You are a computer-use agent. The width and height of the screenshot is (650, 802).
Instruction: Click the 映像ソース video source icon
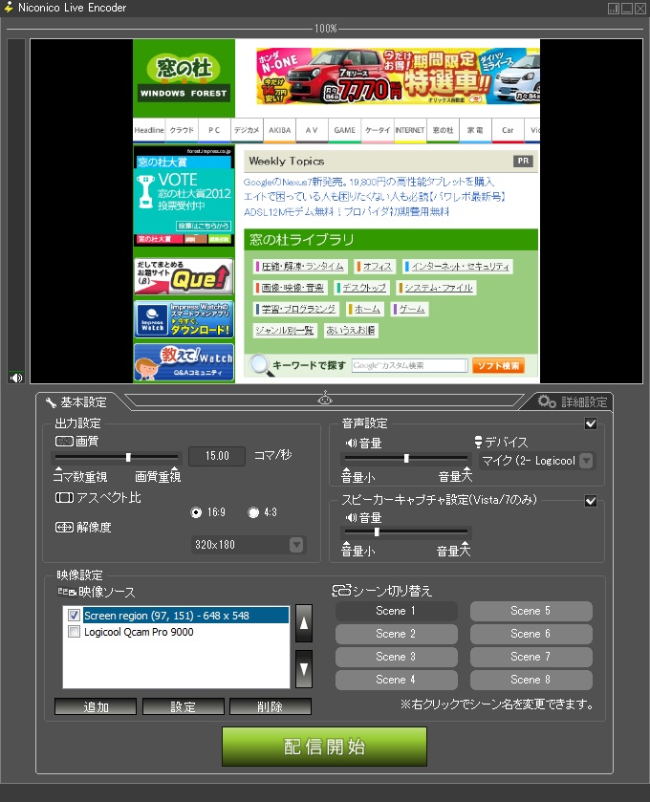coord(67,592)
